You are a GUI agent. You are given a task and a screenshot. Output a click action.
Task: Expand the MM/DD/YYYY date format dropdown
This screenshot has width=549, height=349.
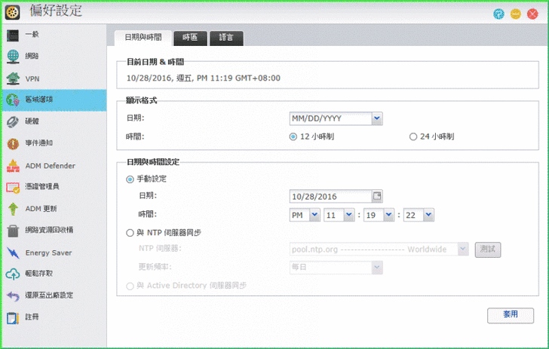point(377,118)
